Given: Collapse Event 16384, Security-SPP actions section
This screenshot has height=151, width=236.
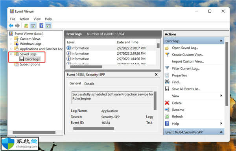Looking at the screenshot, I should tap(221, 132).
